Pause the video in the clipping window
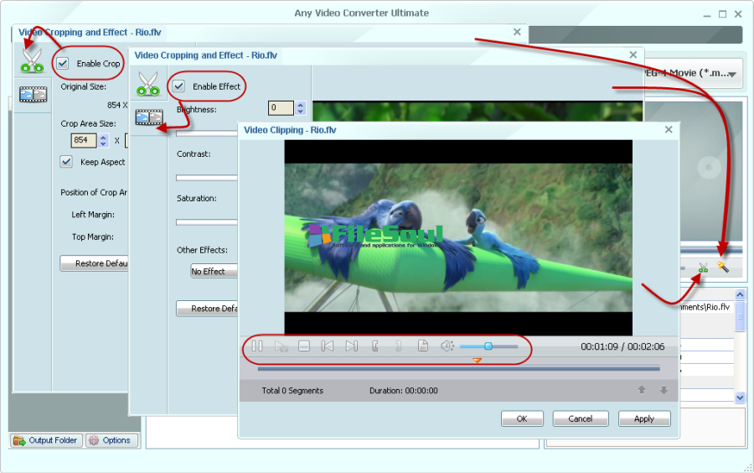754x473 pixels. [257, 346]
